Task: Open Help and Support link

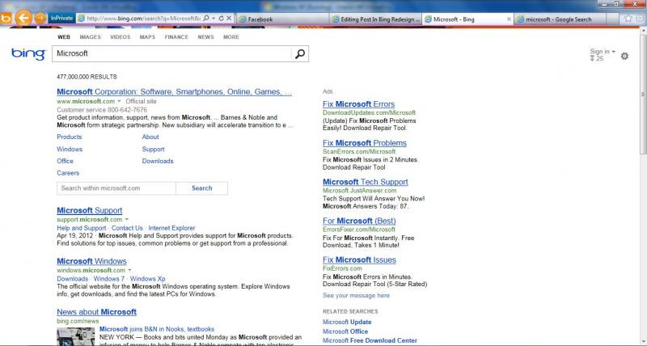Action: pos(82,228)
